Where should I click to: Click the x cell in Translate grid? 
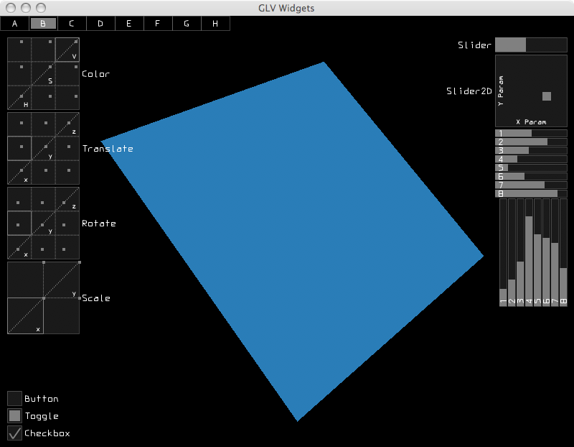[19, 172]
